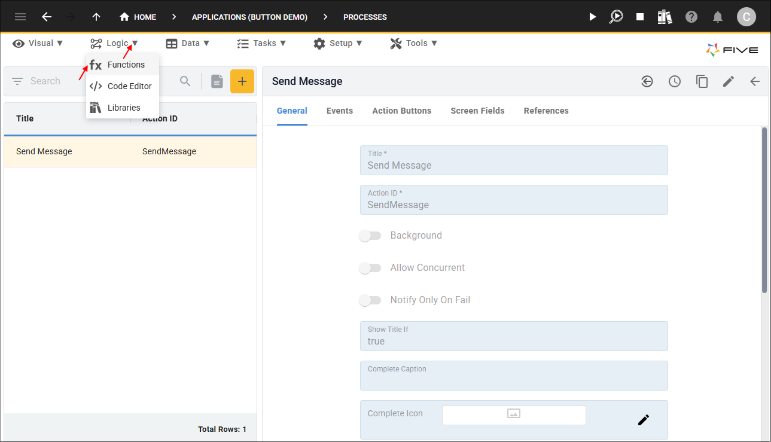The height and width of the screenshot is (442, 771).
Task: Click the yellow plus add button
Action: (242, 81)
